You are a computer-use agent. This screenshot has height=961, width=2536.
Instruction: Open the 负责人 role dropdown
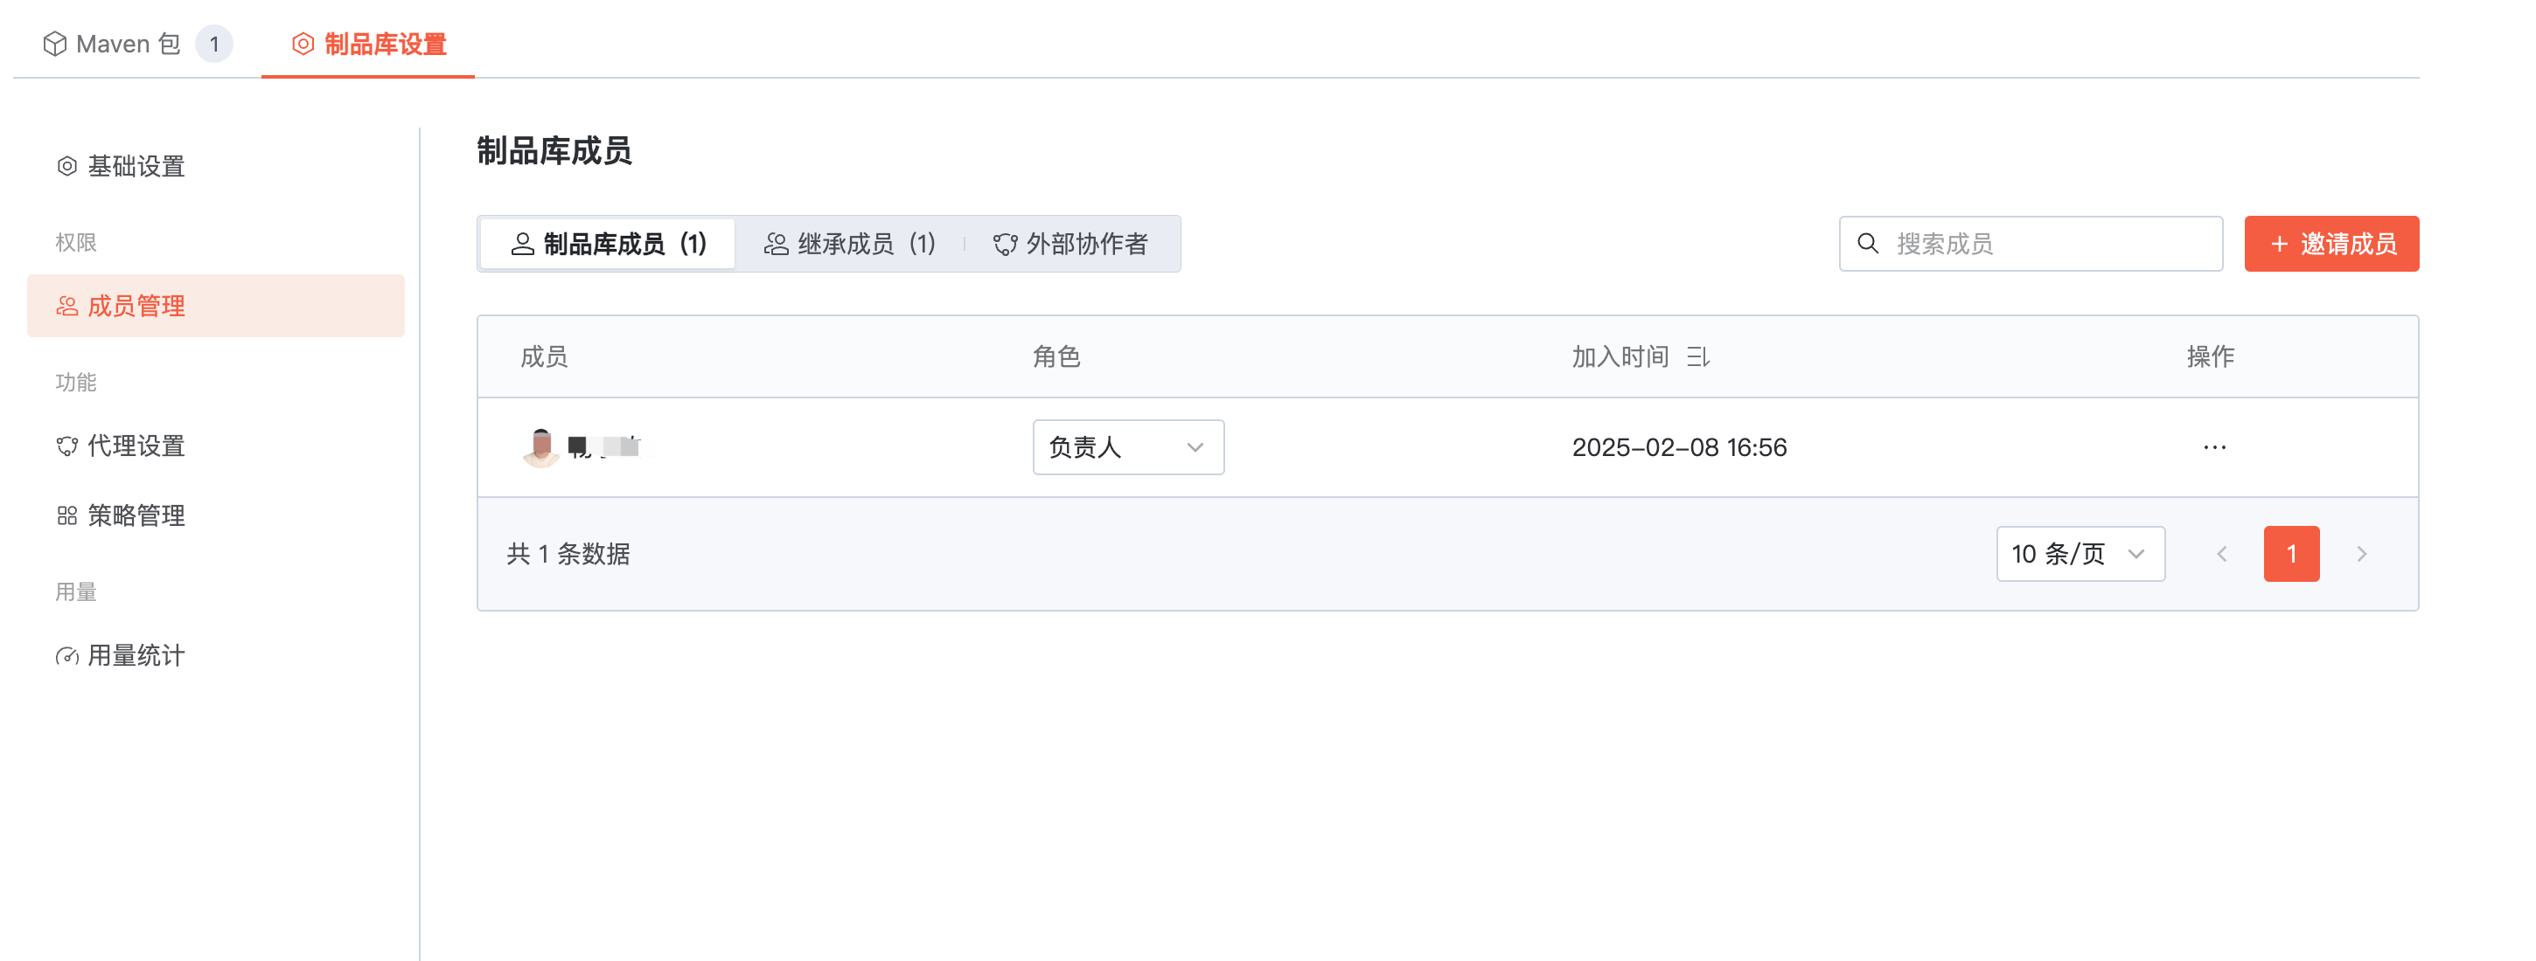click(x=1127, y=447)
